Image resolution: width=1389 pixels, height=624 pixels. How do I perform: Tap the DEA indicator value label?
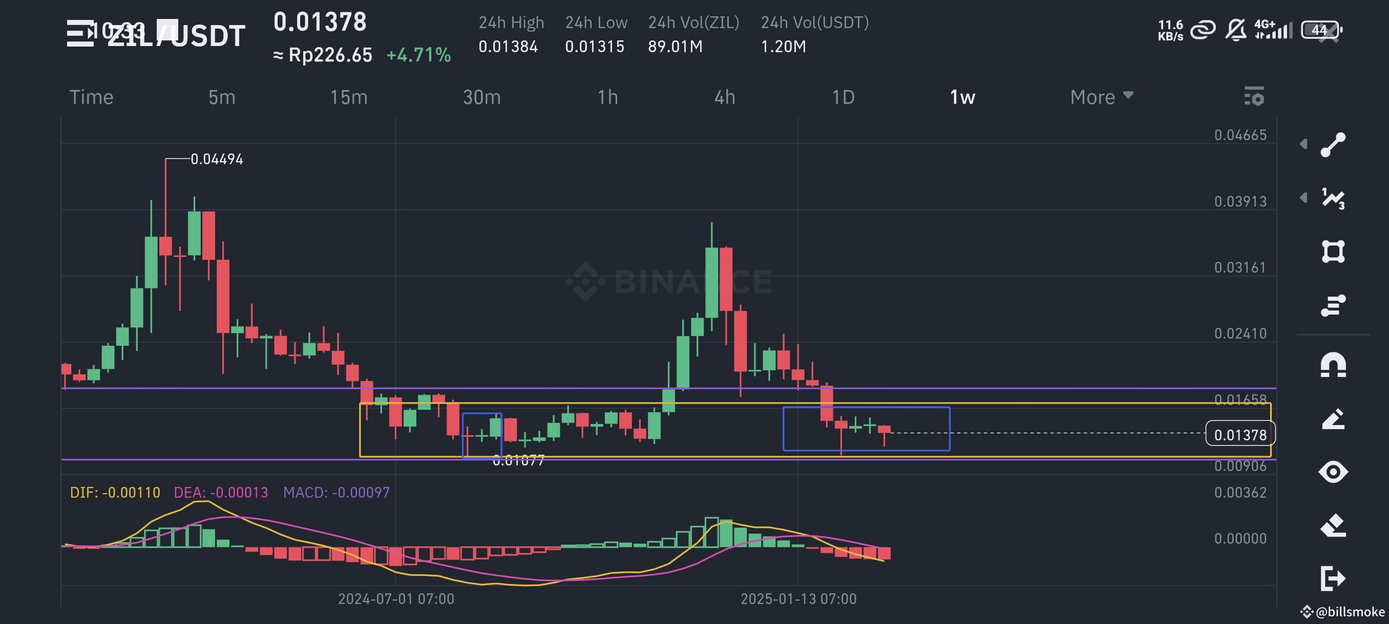pyautogui.click(x=221, y=493)
